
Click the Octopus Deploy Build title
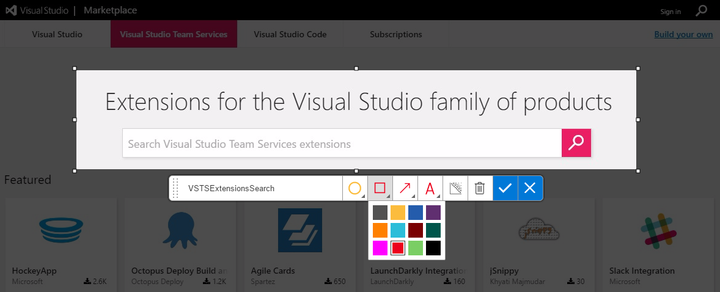tap(179, 271)
